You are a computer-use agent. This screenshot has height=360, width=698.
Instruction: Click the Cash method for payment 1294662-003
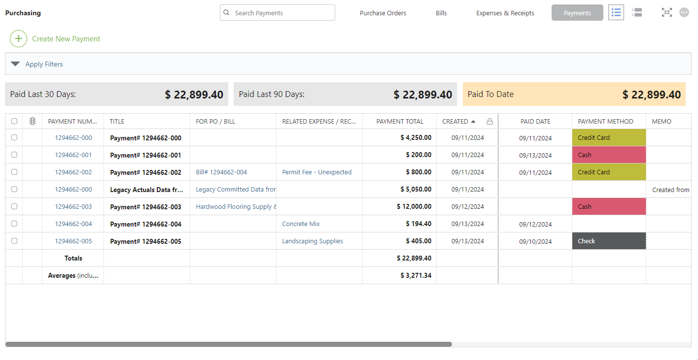pos(609,207)
